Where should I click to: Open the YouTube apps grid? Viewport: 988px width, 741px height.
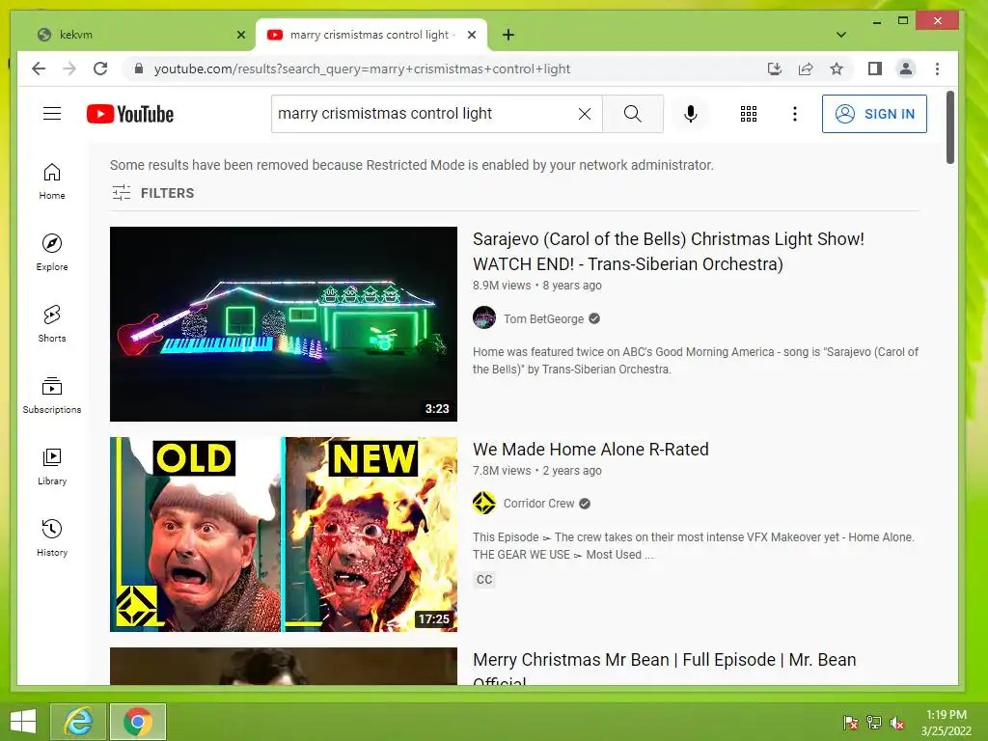point(748,114)
